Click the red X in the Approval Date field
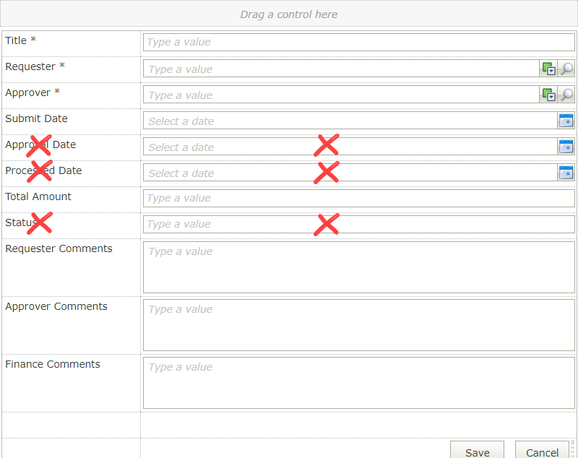The height and width of the screenshot is (458, 578). pyautogui.click(x=327, y=145)
